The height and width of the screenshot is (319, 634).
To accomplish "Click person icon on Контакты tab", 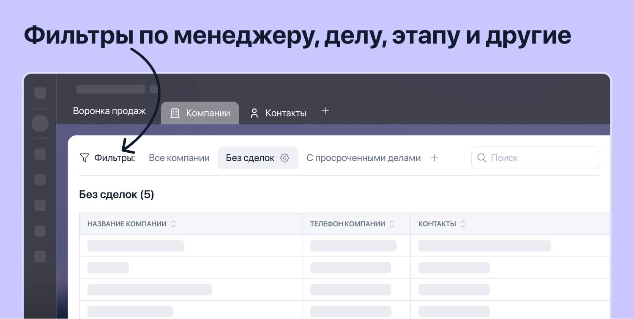I will (x=254, y=113).
